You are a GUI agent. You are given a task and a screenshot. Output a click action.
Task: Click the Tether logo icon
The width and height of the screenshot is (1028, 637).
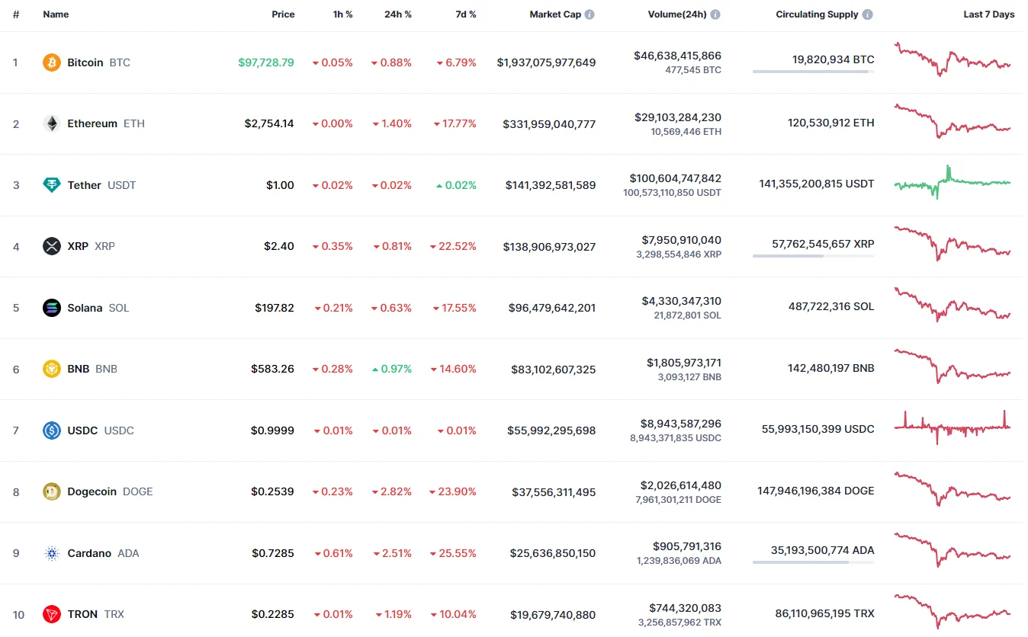coord(52,185)
